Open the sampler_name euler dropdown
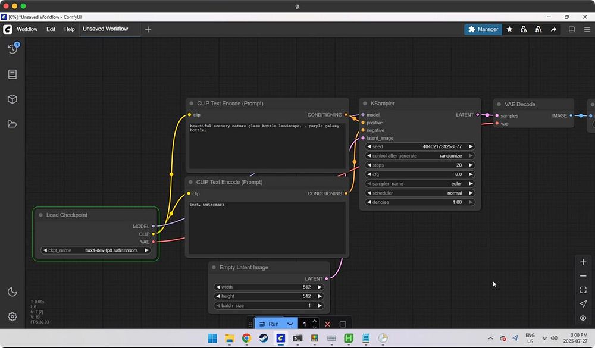This screenshot has width=595, height=348. [419, 184]
